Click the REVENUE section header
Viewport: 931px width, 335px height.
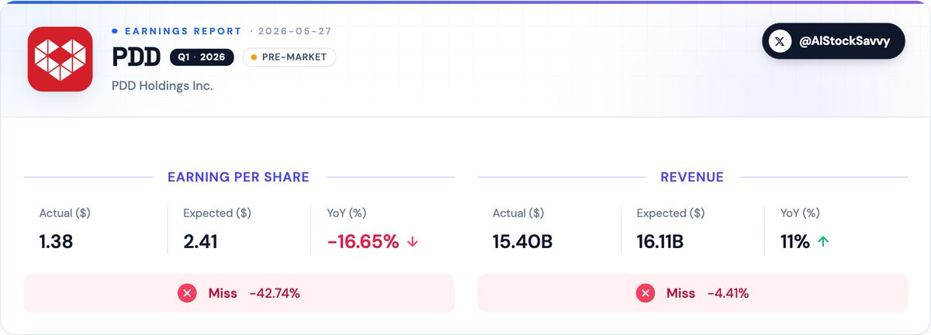point(692,177)
